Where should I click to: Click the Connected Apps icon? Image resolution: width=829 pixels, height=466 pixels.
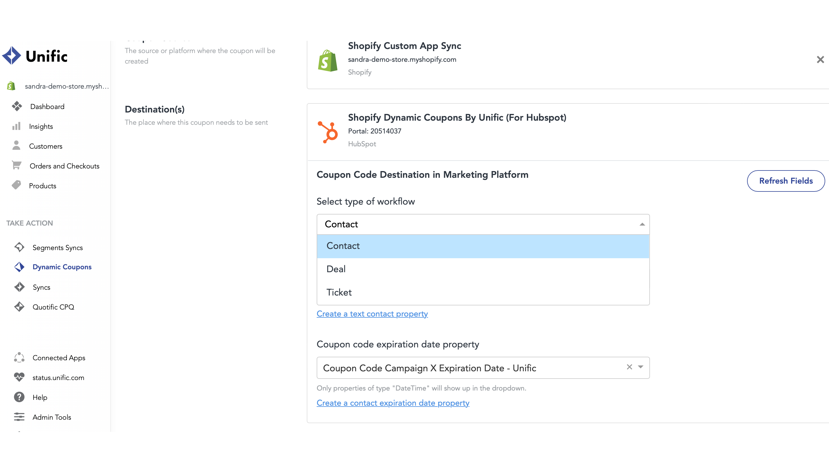point(19,358)
